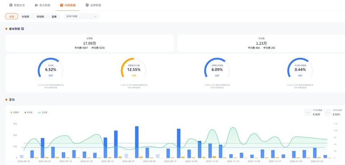
Task: Click the 1.23万 comments total
Action: (261, 43)
